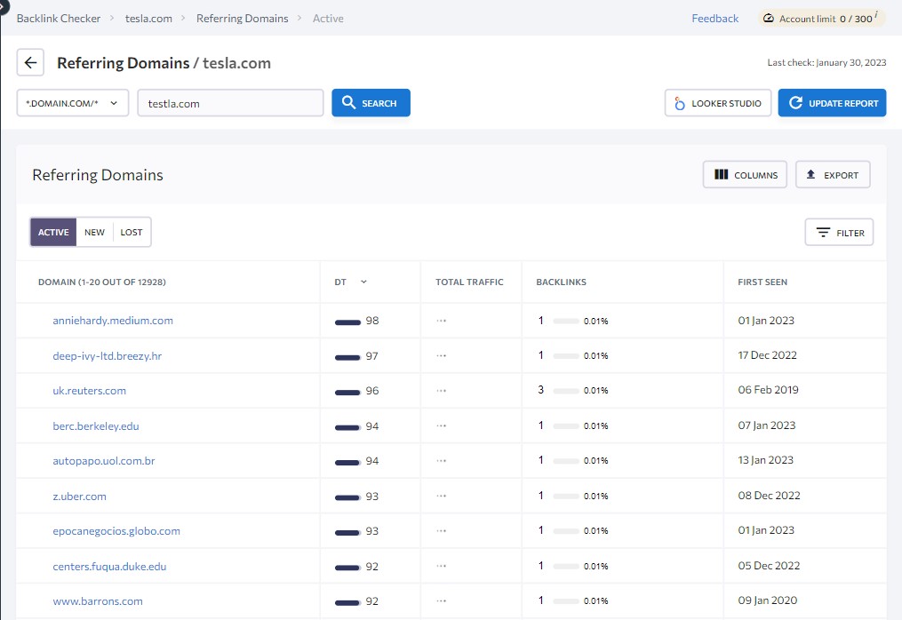
Task: Open the *.DOMAIN.COM/* scope dropdown
Action: point(73,103)
